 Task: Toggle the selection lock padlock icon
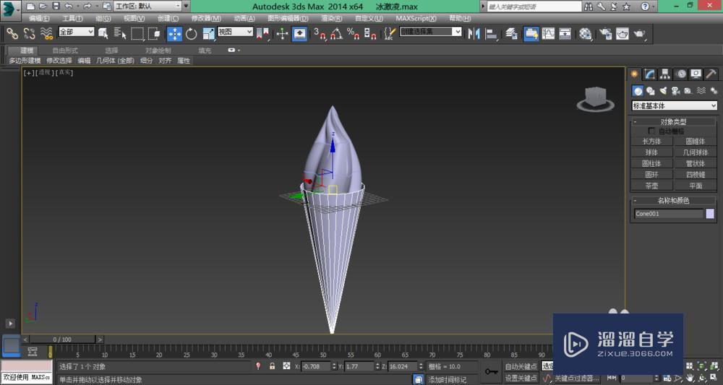[272, 366]
